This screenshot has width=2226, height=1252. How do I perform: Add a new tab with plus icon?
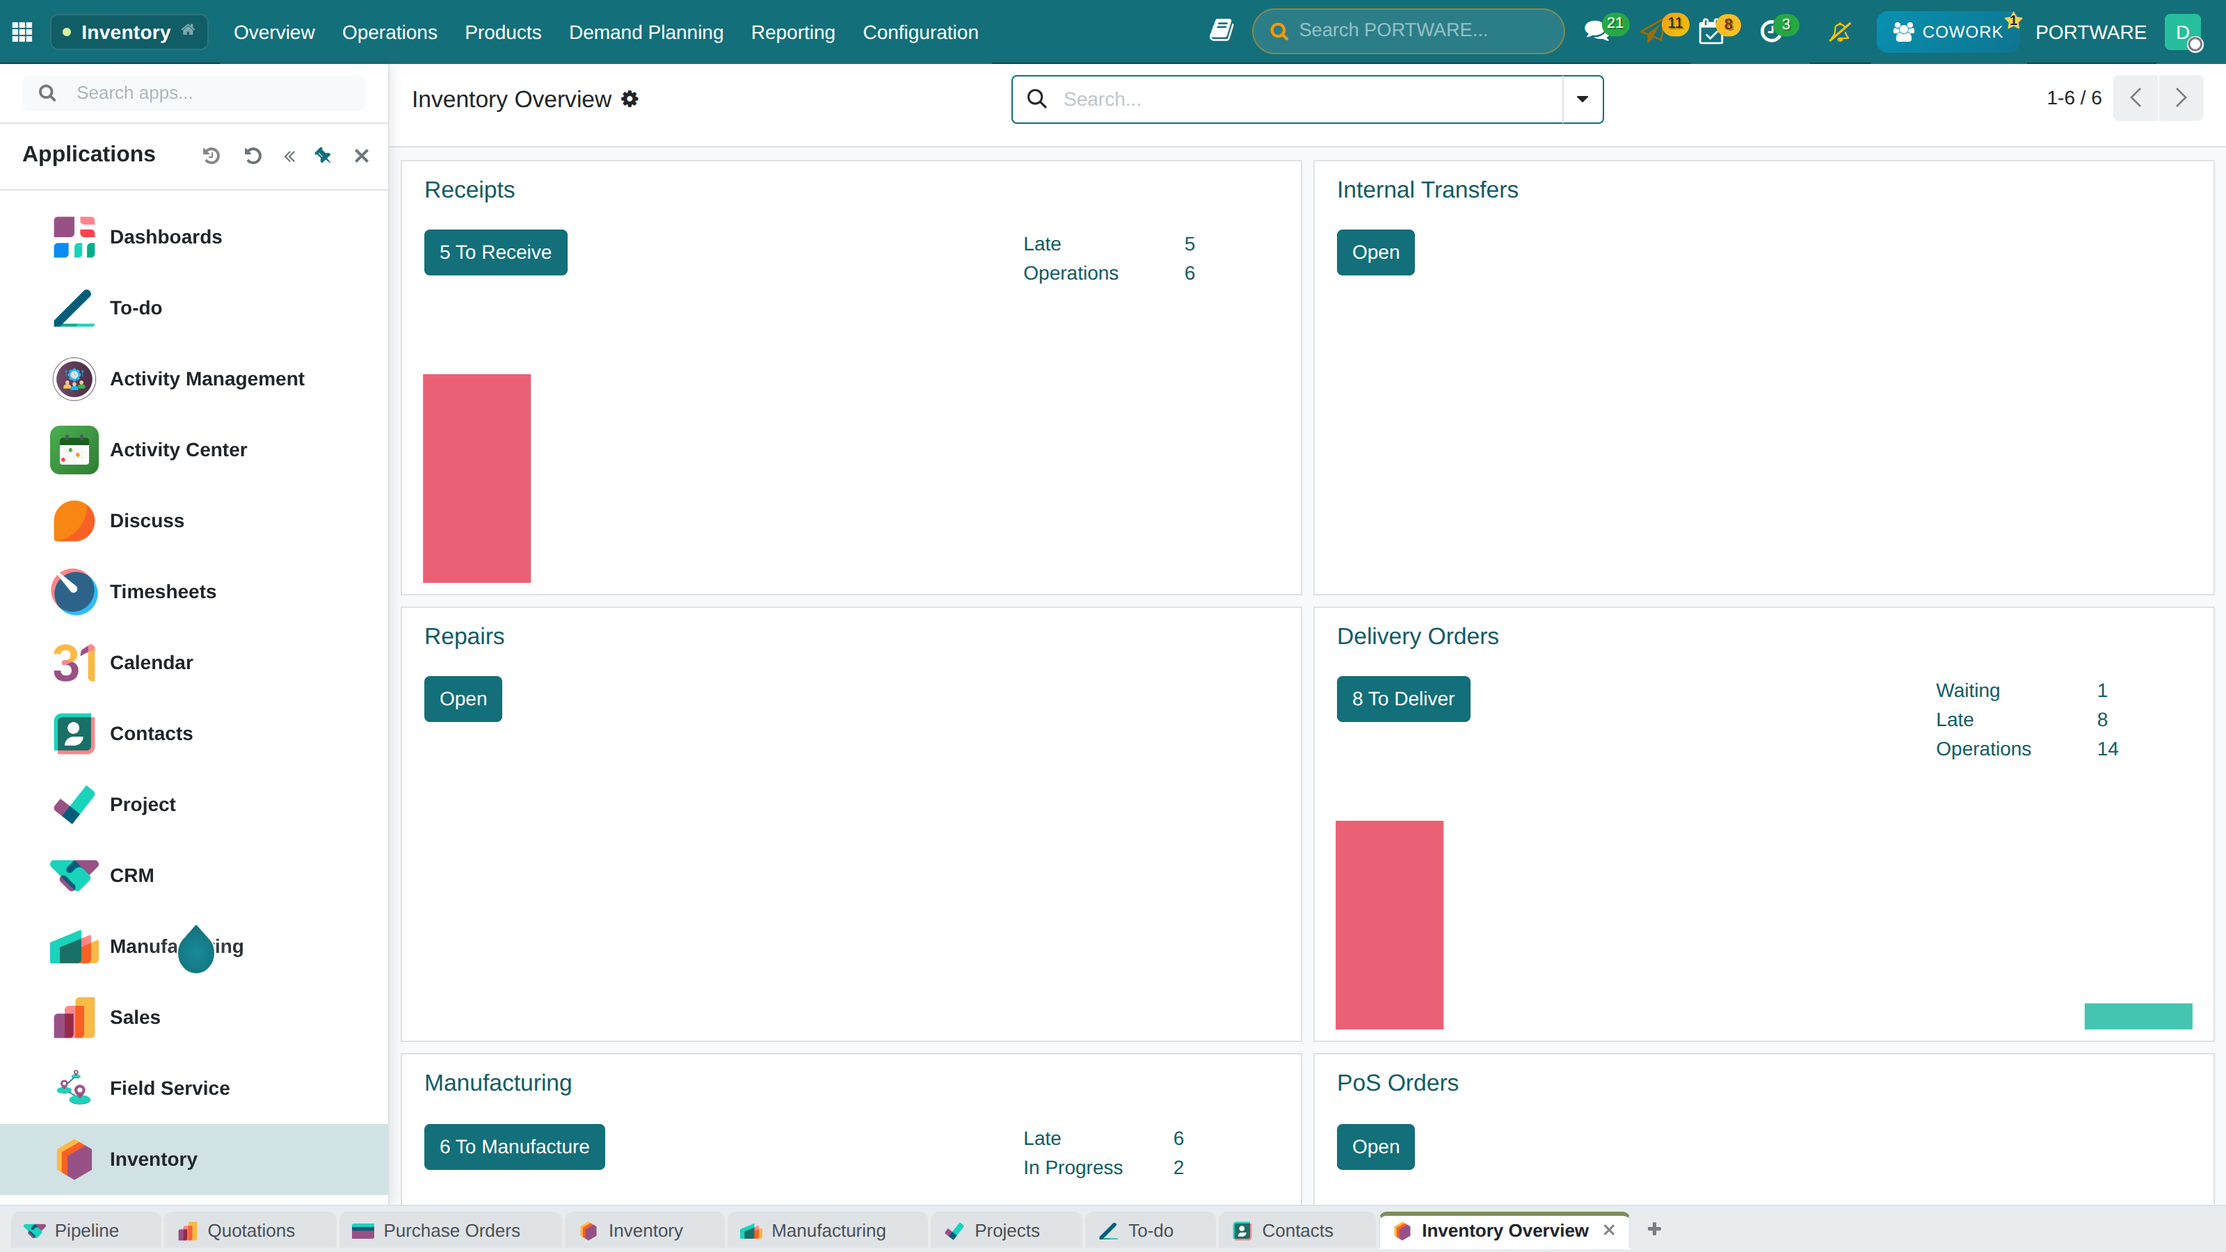click(x=1654, y=1228)
